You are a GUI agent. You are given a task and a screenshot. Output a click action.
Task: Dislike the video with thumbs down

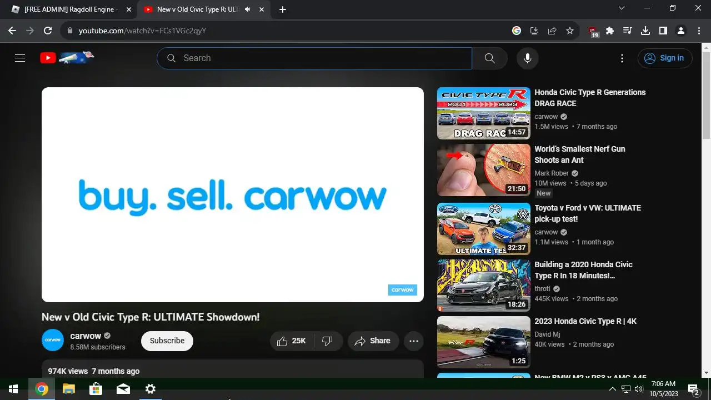[328, 341]
